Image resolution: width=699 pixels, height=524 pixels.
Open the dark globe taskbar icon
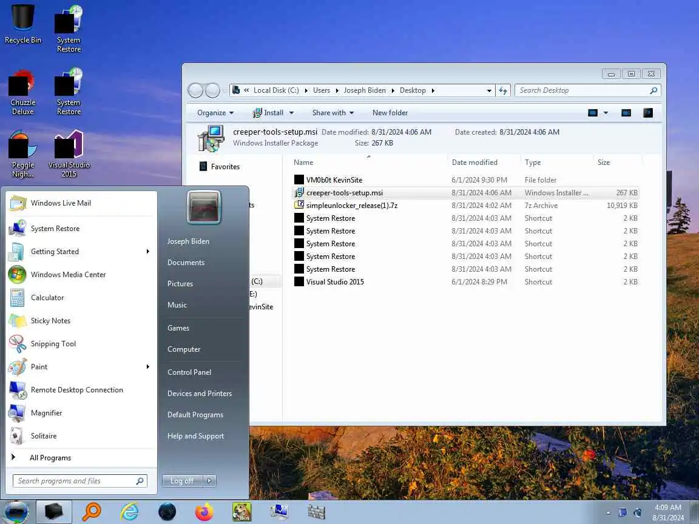coord(167,512)
